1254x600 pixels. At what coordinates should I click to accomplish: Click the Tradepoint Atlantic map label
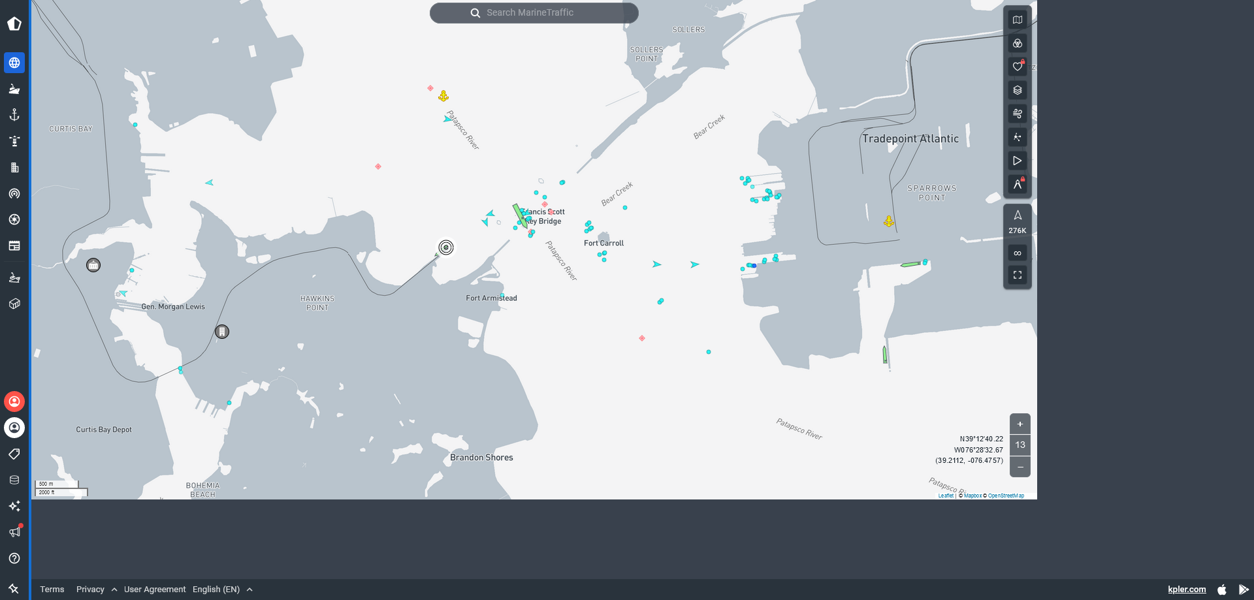pos(910,138)
